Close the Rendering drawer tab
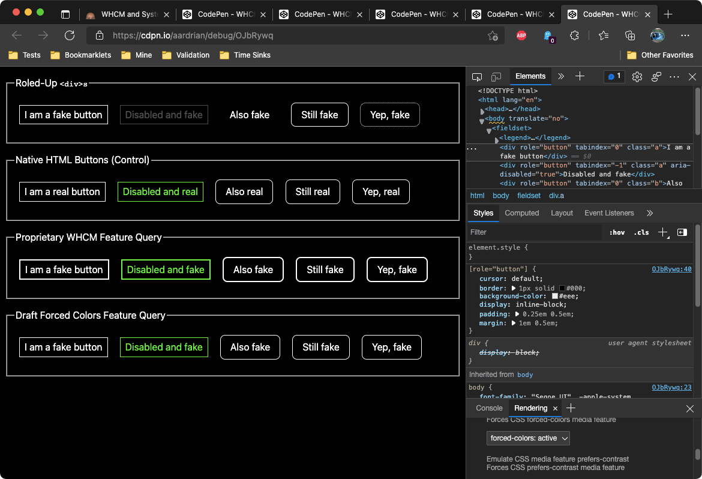702x479 pixels. click(555, 409)
